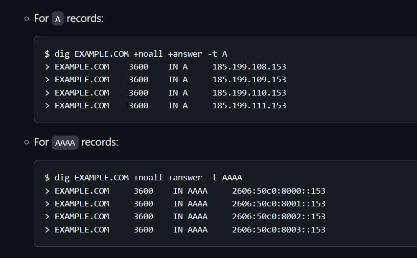Click the dig EXAMPLE.COM -t A command line
The height and width of the screenshot is (258, 417).
click(x=136, y=54)
